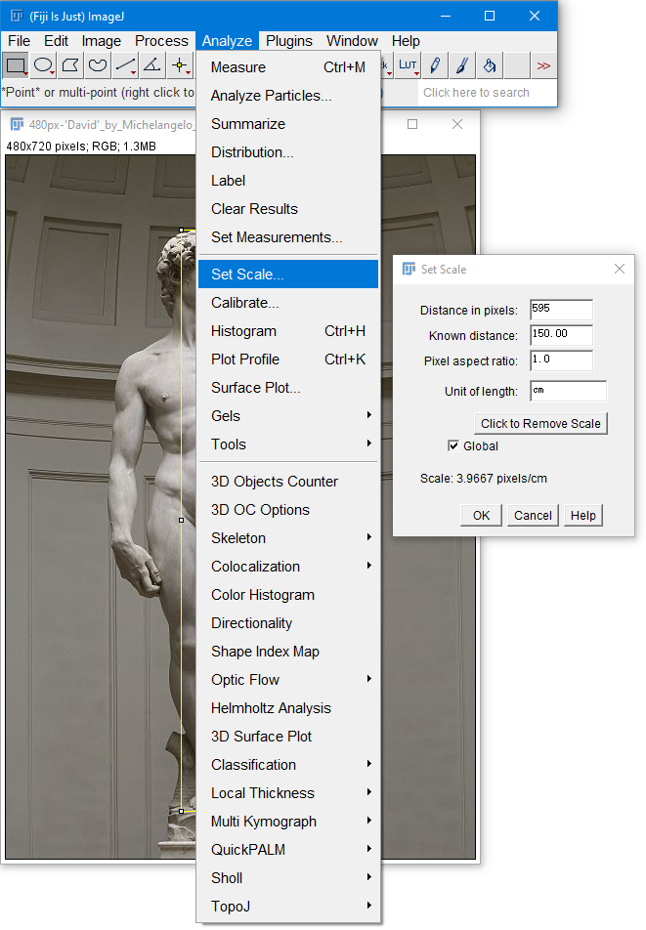Click the Unit of length field

tap(567, 392)
